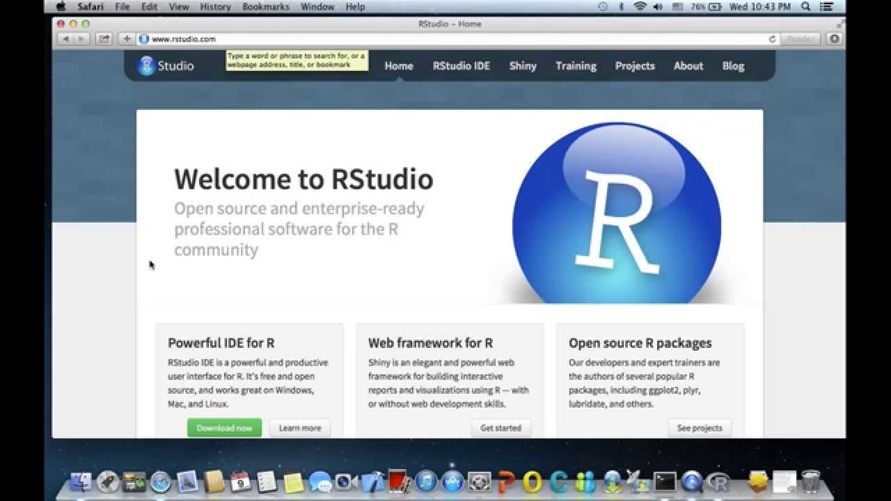The image size is (891, 501).
Task: Launch the R application icon in Dock
Action: click(x=718, y=482)
